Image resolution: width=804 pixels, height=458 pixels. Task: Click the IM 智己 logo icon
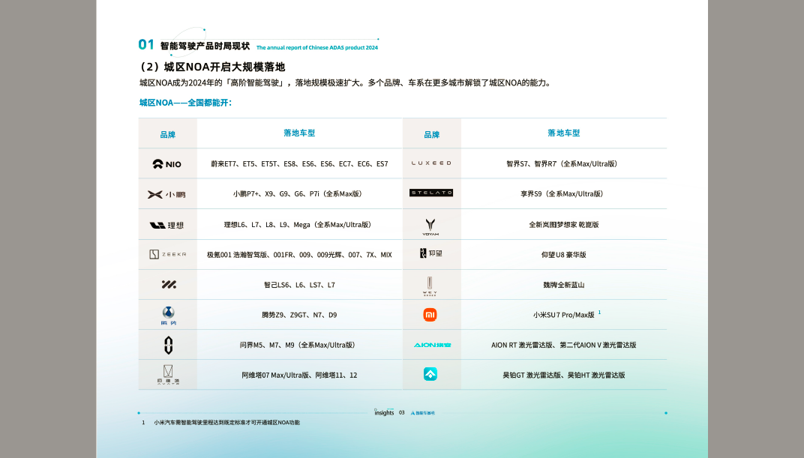point(169,284)
